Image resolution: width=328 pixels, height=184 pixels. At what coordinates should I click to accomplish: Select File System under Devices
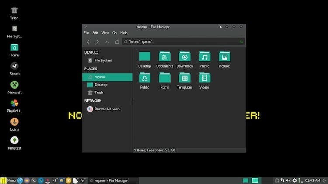pos(107,61)
